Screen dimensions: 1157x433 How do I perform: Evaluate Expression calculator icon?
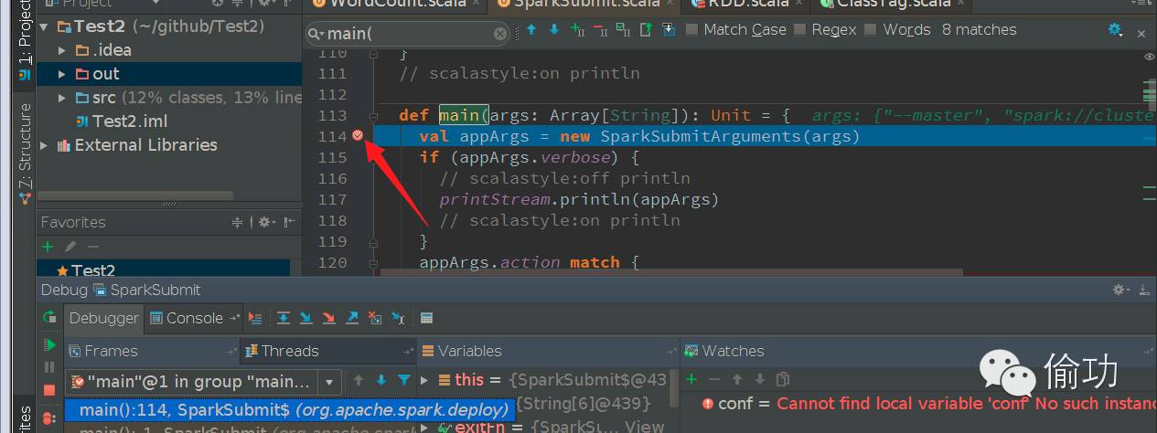[427, 318]
